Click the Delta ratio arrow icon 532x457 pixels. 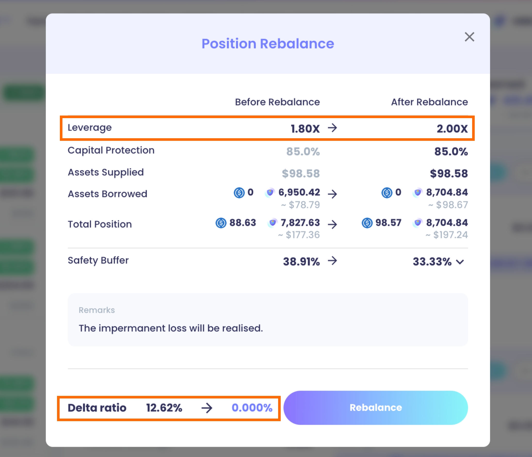(207, 408)
